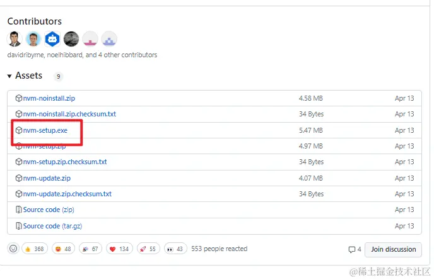The width and height of the screenshot is (434, 280).
Task: Click Apr 13 date in Source code (tar.gz) row
Action: click(x=404, y=226)
